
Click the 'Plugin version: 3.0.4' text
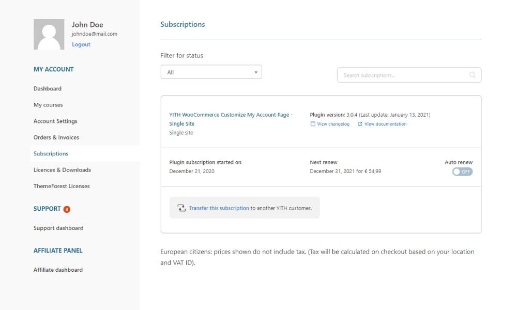(333, 115)
